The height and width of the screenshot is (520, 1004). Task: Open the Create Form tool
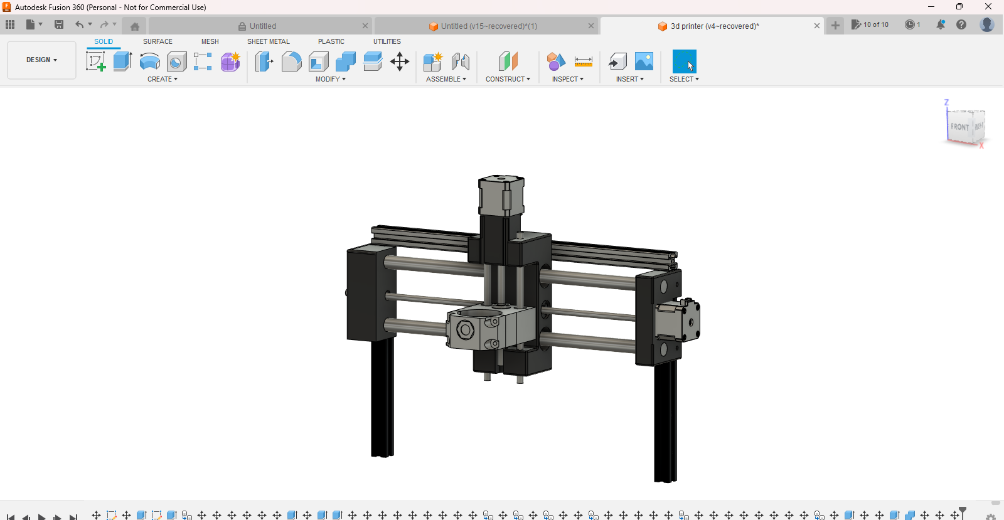pyautogui.click(x=230, y=61)
